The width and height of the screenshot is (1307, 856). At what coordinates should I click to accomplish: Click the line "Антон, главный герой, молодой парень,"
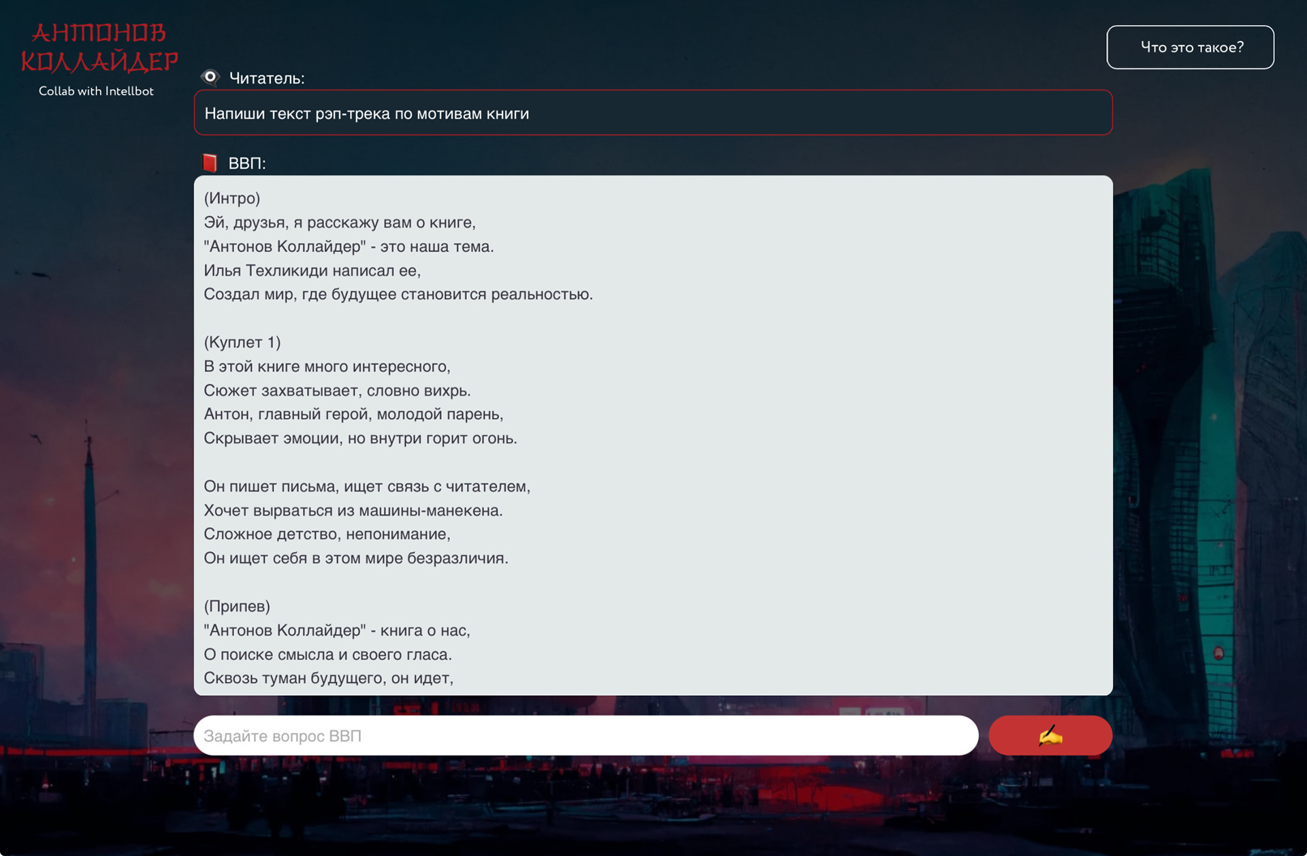pyautogui.click(x=354, y=414)
